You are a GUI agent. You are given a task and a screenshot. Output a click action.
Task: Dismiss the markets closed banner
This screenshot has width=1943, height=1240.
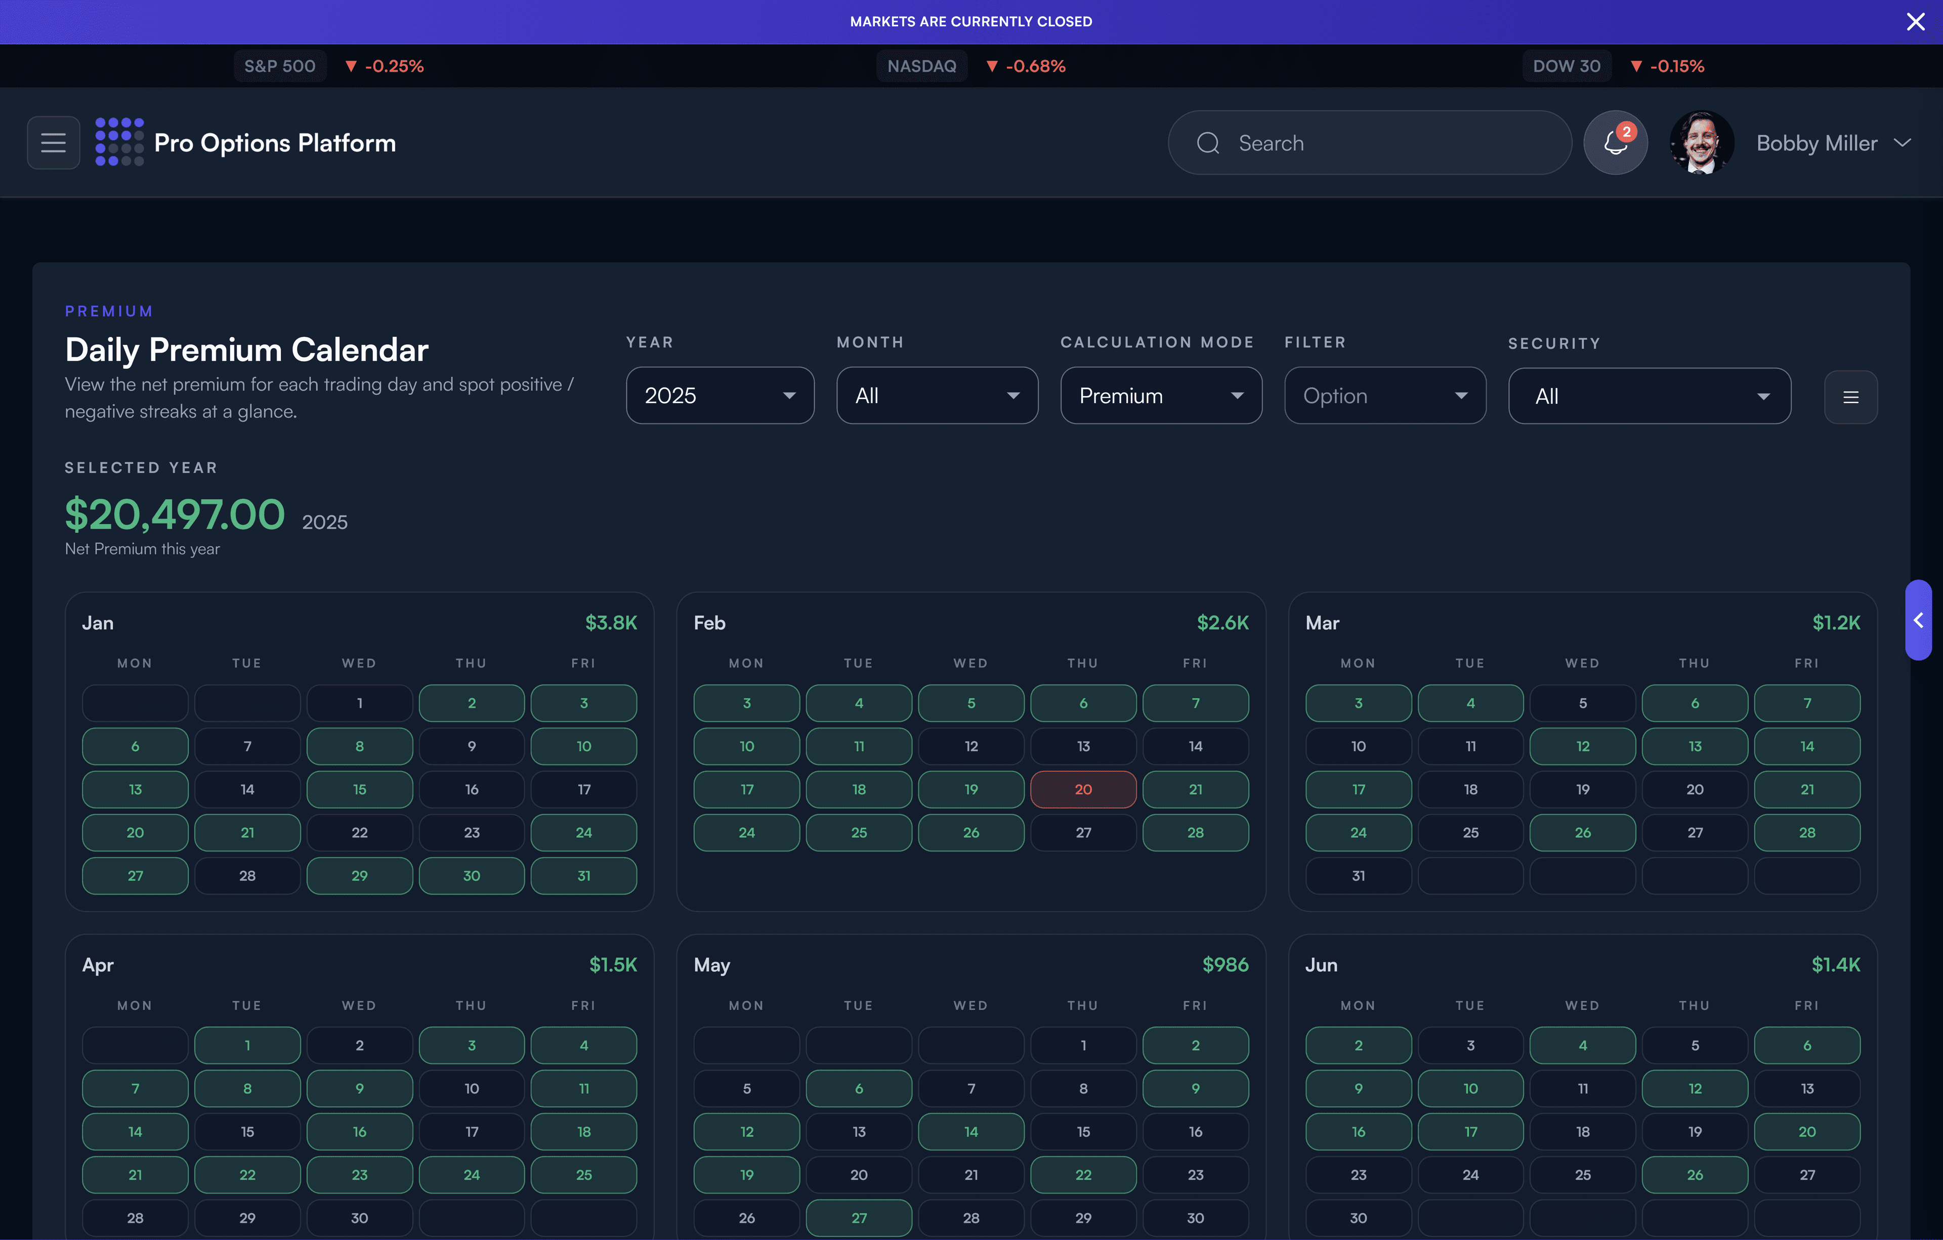click(x=1916, y=22)
